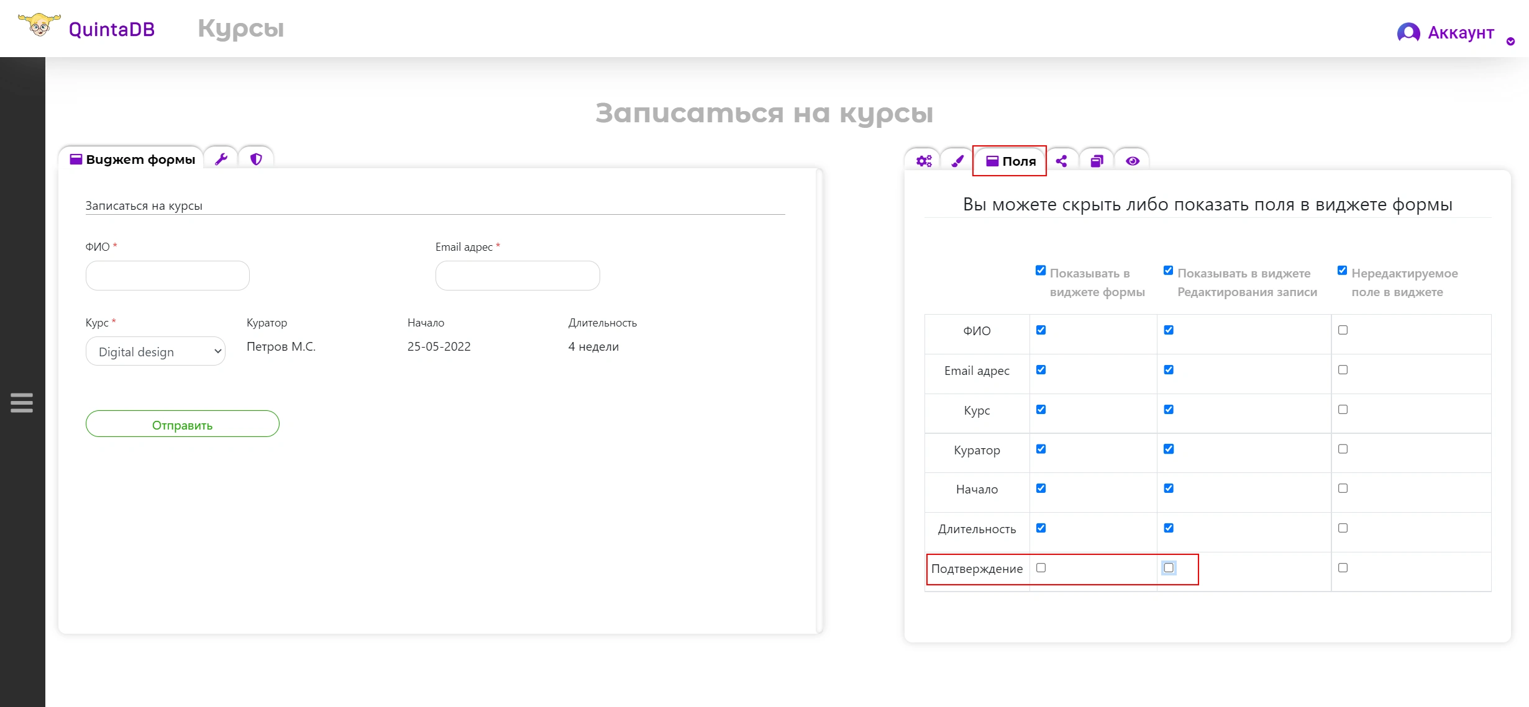1529x707 pixels.
Task: Click the QuintaDB mascot logo icon
Action: pos(39,25)
